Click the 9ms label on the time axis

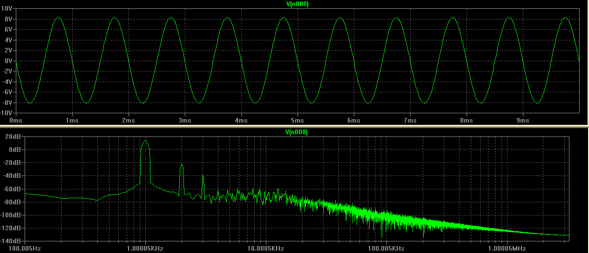(x=523, y=120)
